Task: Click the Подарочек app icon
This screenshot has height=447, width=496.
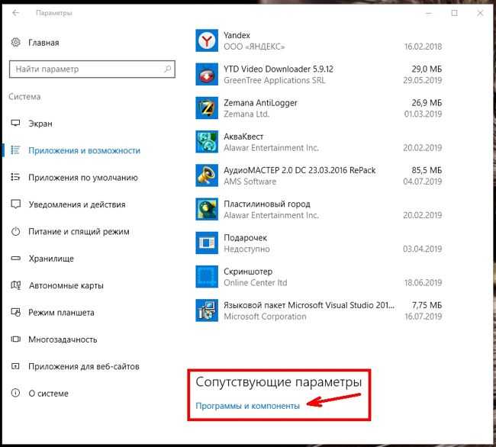Action: (x=207, y=243)
